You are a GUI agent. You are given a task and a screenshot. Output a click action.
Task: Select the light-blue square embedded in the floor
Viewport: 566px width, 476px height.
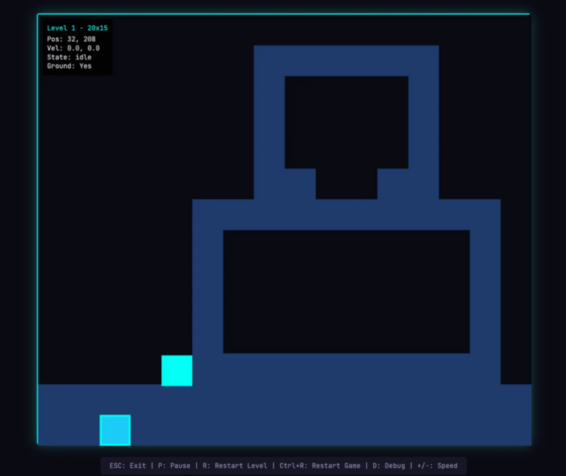115,430
